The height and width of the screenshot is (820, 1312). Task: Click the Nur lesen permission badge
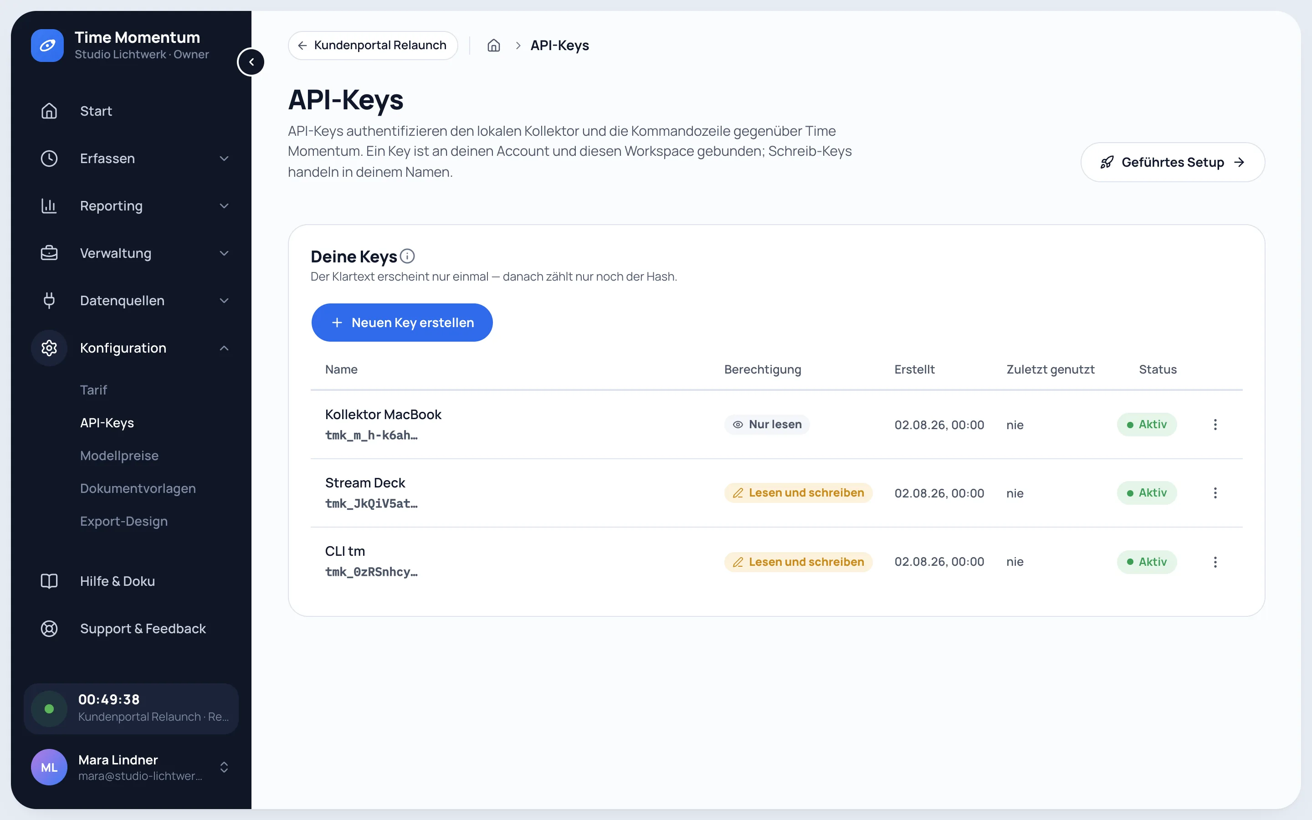pos(767,425)
